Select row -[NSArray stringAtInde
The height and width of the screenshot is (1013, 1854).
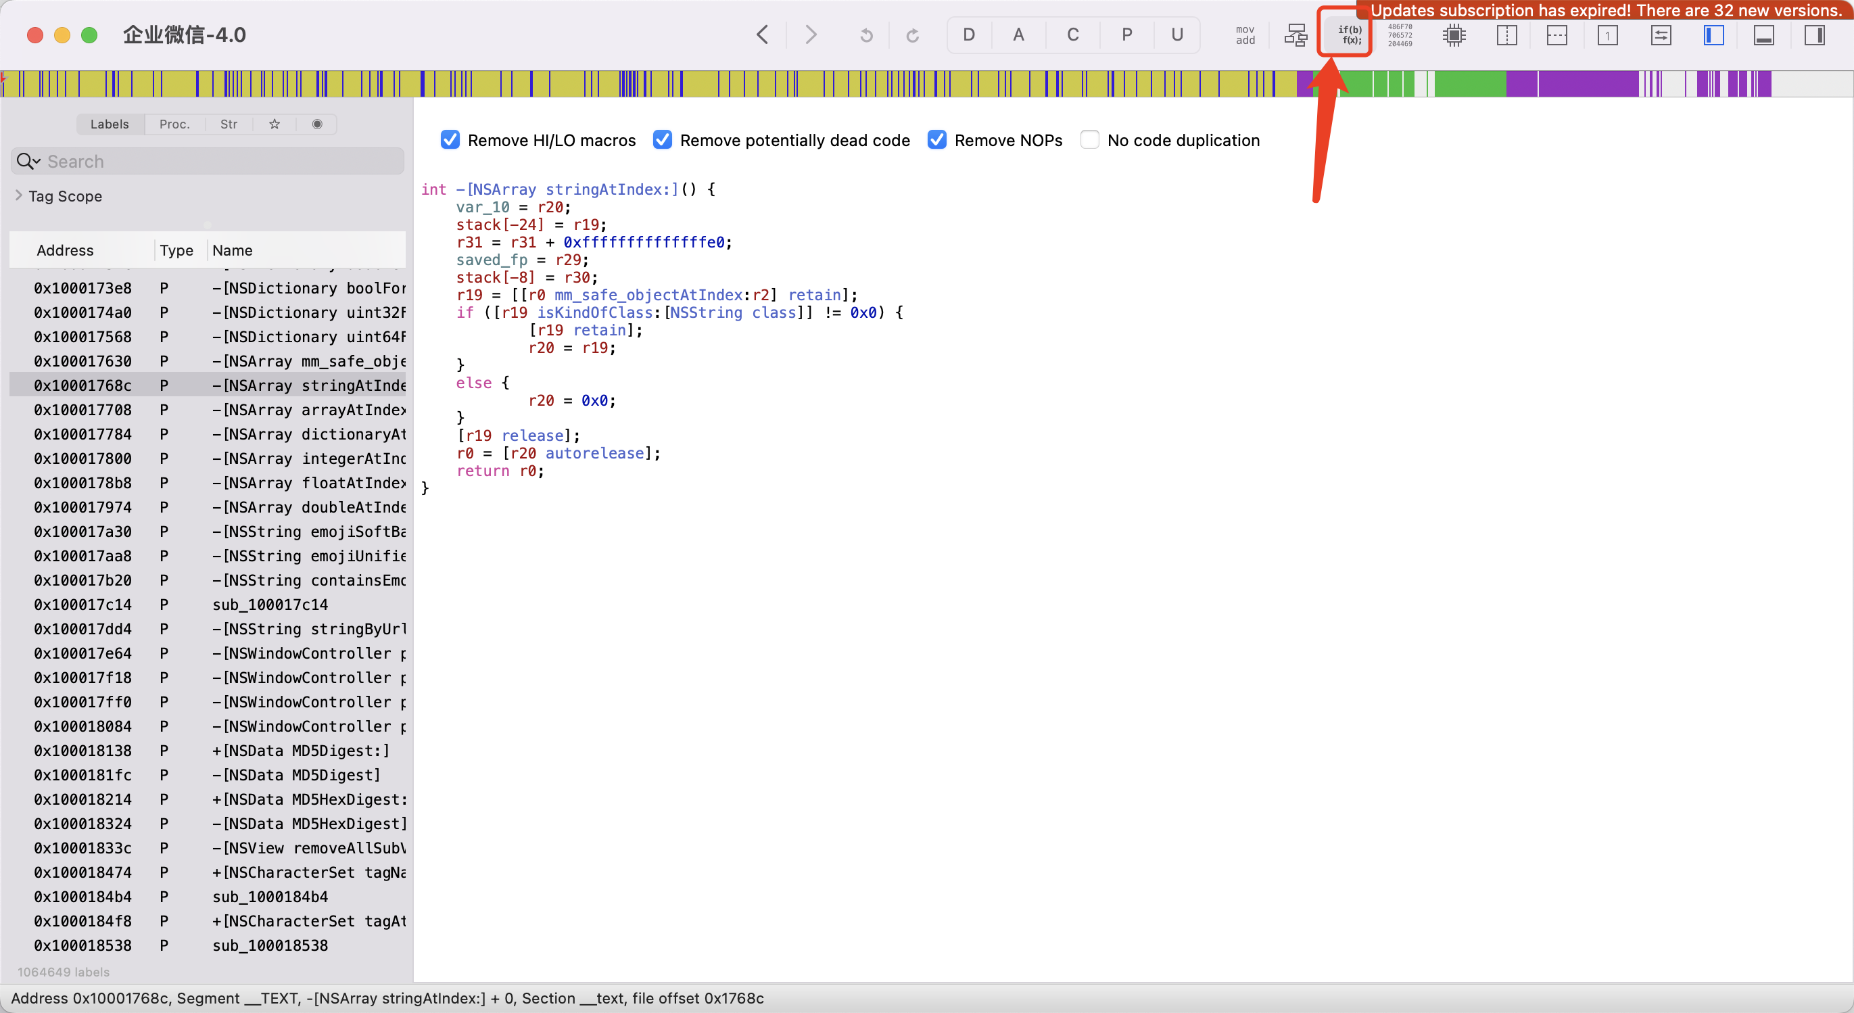coord(208,385)
